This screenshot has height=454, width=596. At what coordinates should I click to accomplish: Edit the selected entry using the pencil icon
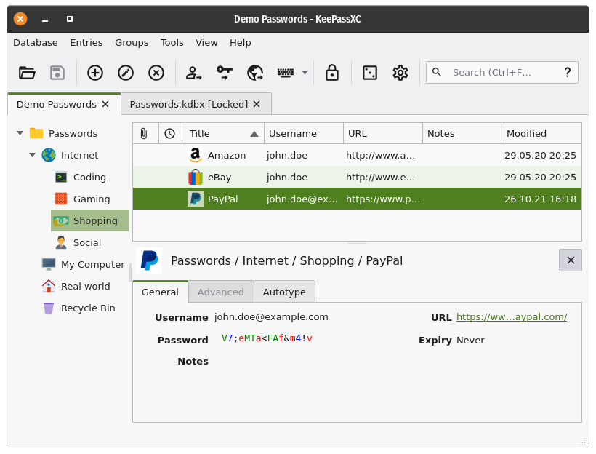tap(125, 72)
